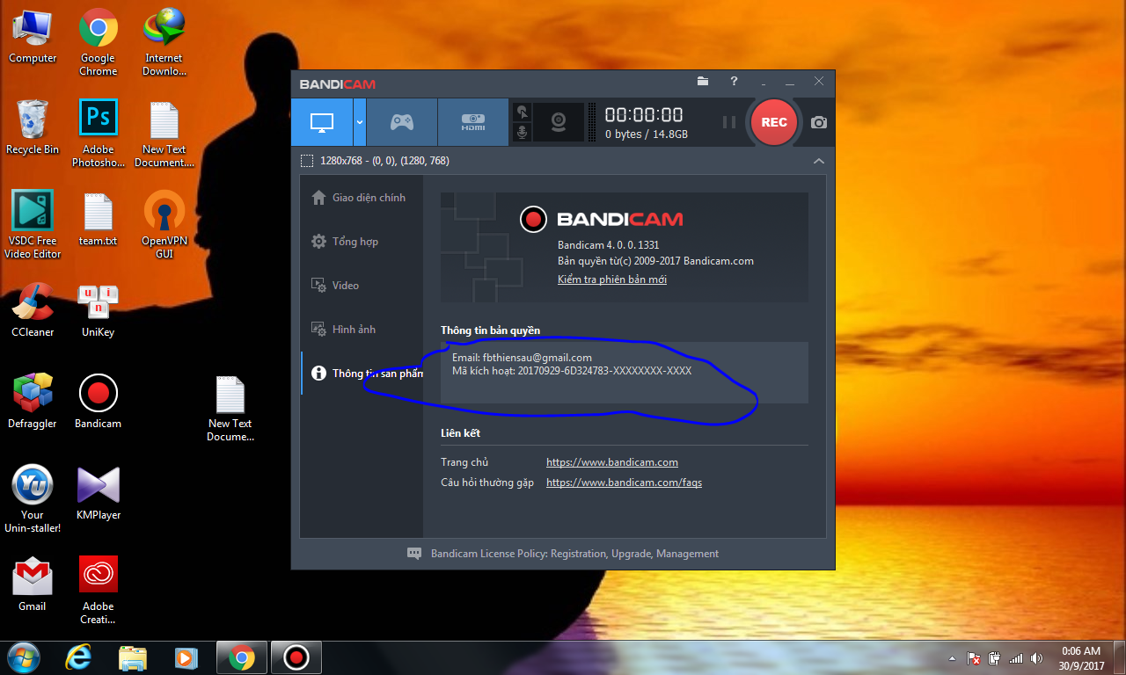Click the pause recording control

(x=729, y=122)
